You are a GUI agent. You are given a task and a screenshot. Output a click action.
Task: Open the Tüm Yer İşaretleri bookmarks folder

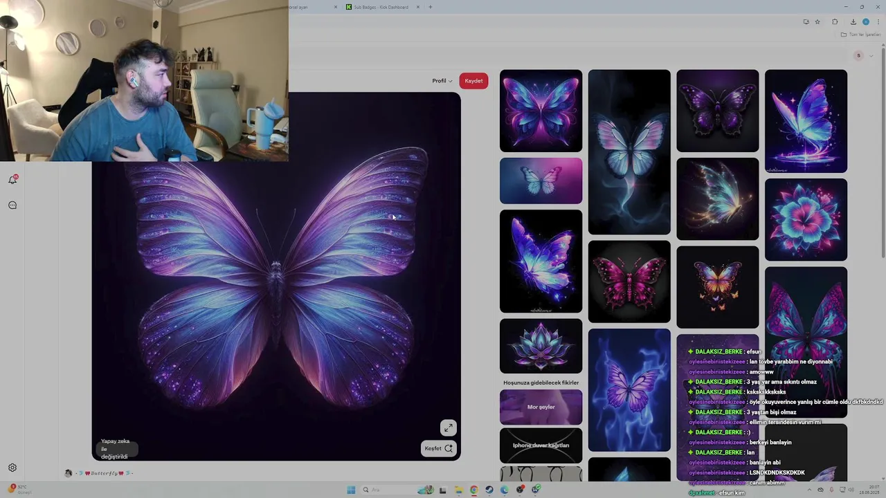(860, 35)
